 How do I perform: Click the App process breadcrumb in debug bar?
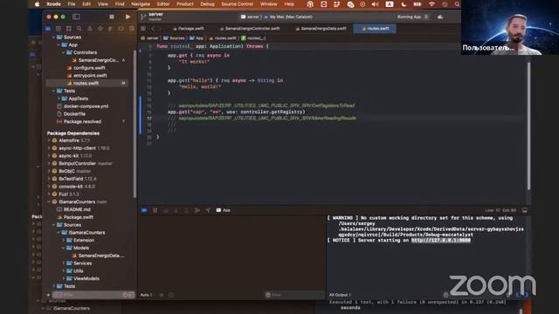point(224,210)
